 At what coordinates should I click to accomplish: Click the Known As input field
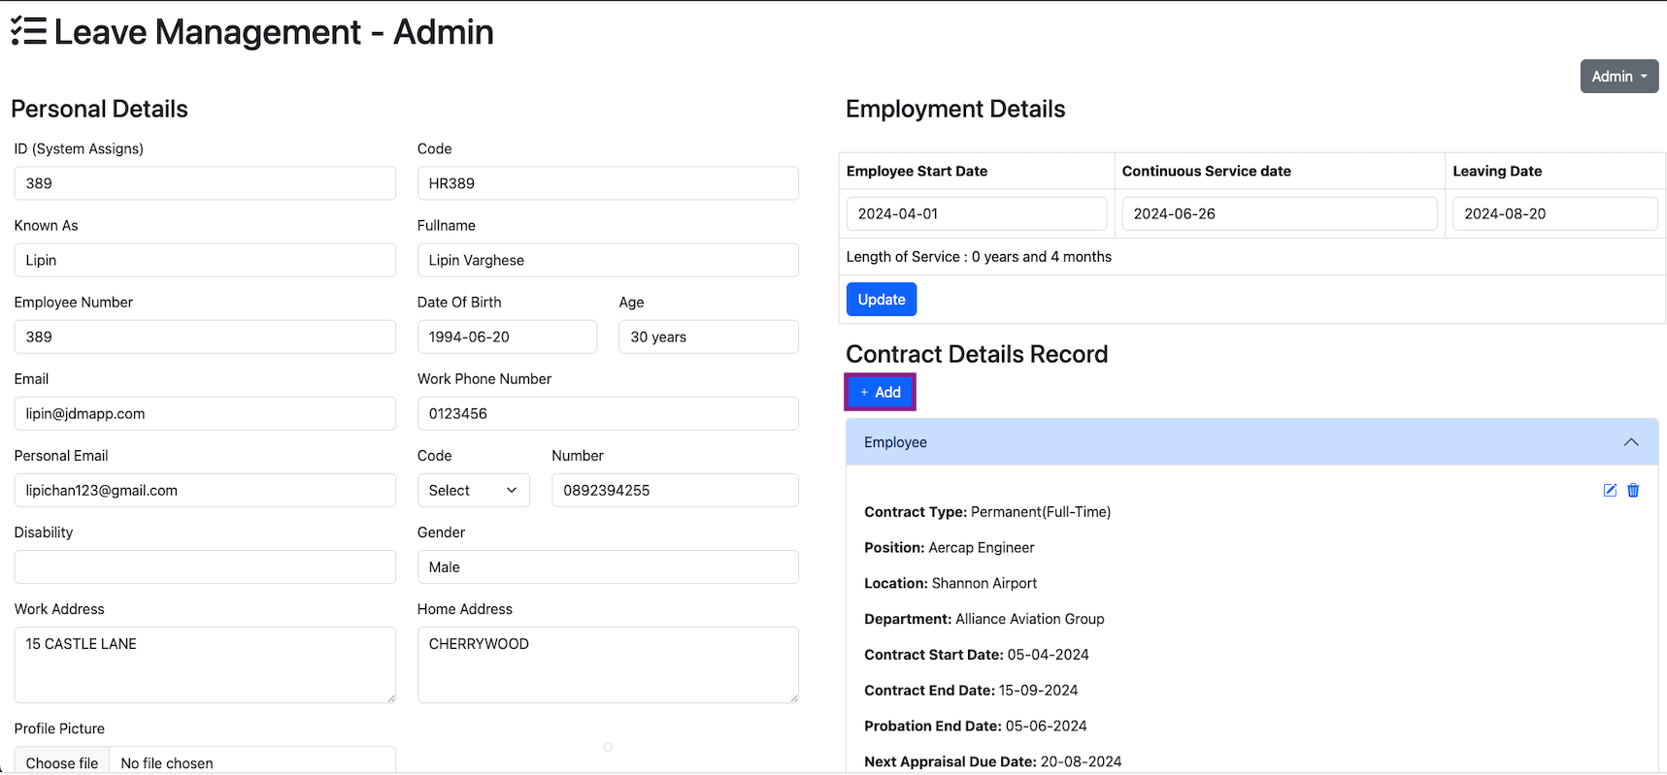(205, 261)
